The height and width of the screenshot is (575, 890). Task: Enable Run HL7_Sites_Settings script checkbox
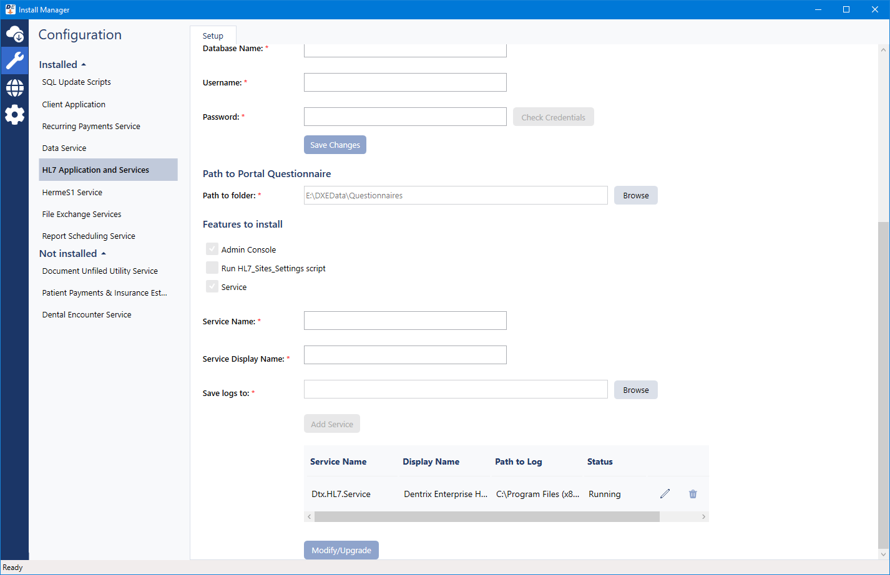tap(212, 268)
